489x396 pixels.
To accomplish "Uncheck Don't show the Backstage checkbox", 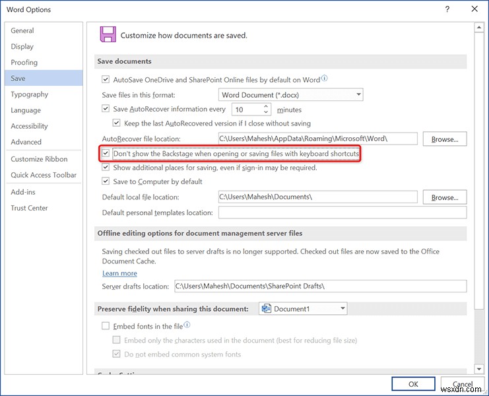I will [x=106, y=153].
